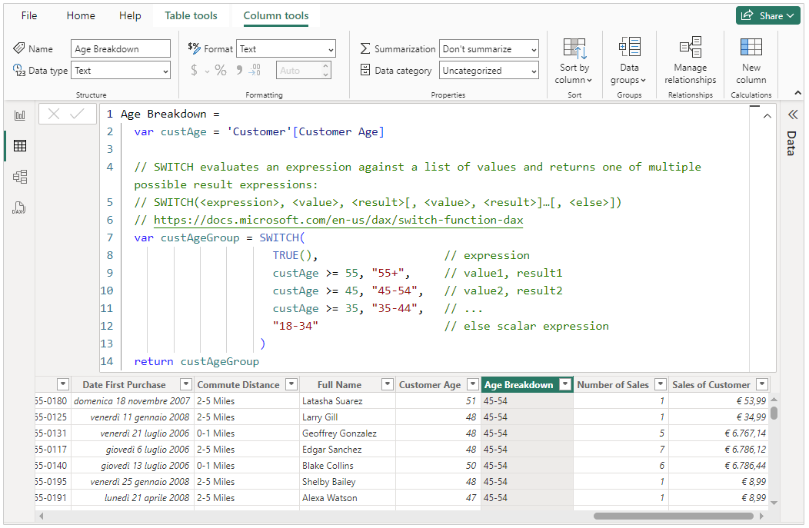Open the File menu
The height and width of the screenshot is (528, 809).
coord(29,15)
